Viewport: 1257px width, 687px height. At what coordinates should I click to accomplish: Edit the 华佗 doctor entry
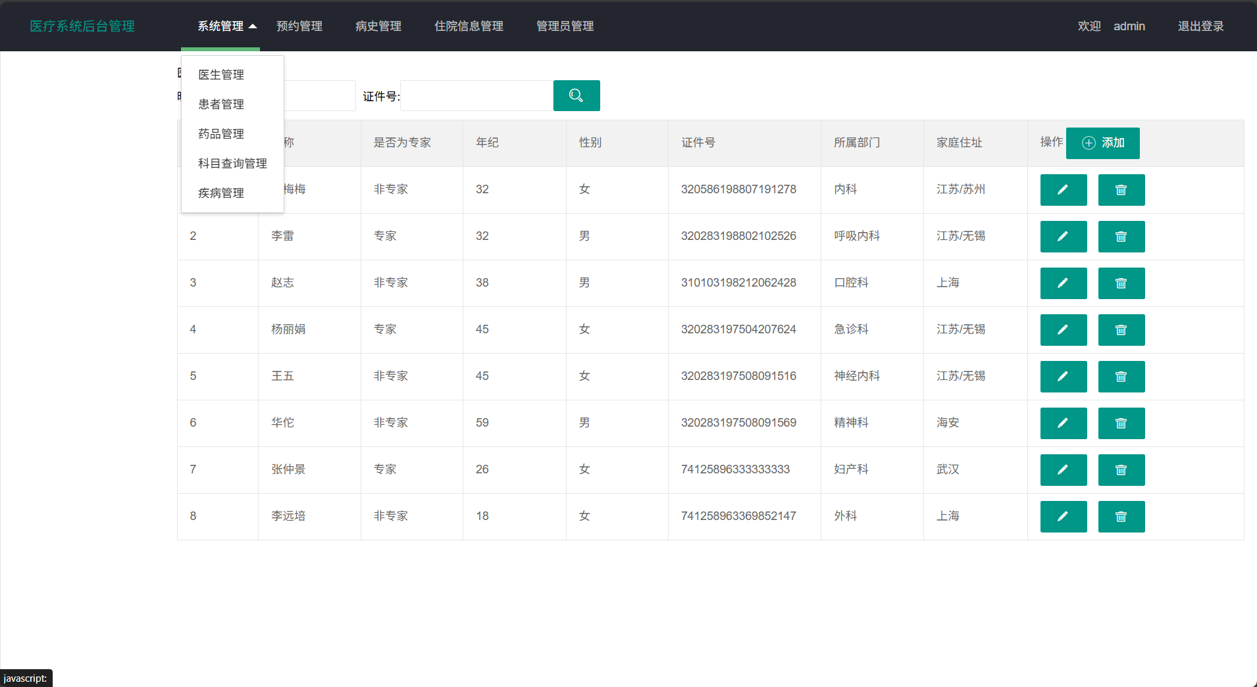(x=1063, y=423)
